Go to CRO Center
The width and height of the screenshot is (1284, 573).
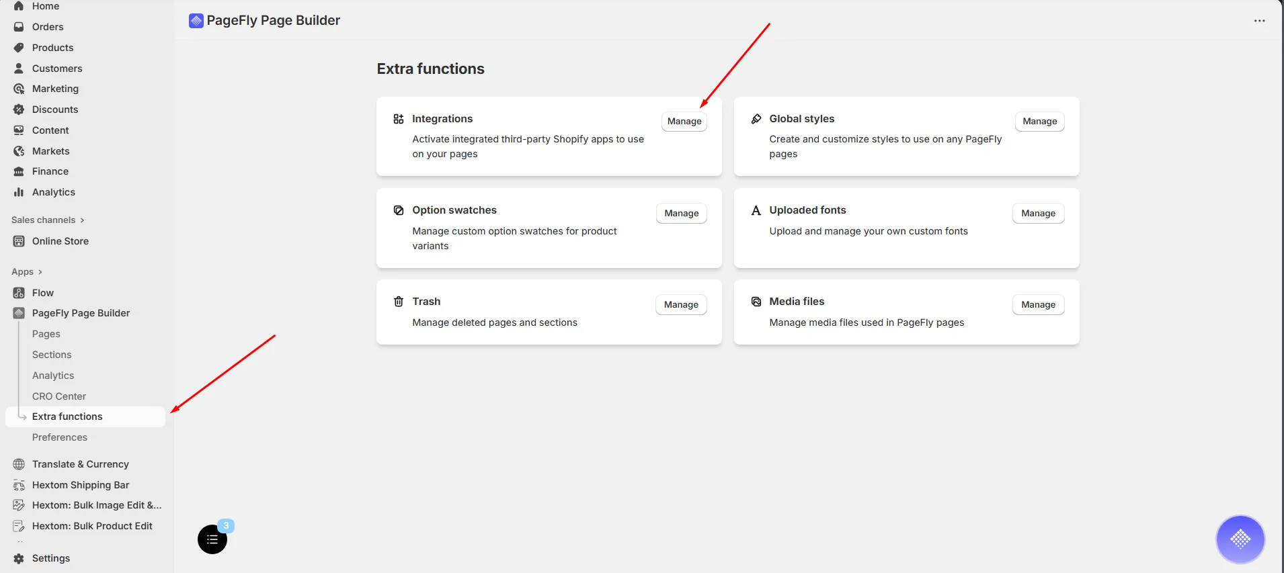point(59,396)
